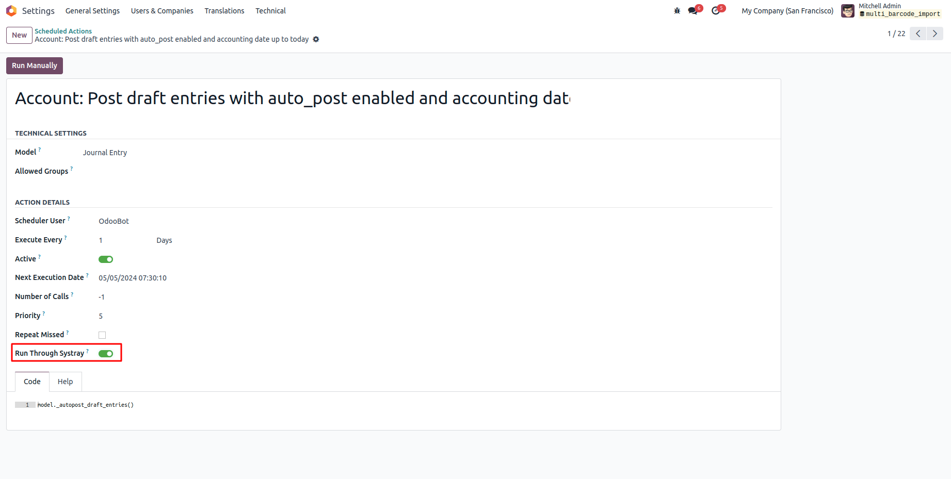This screenshot has height=479, width=951.
Task: Toggle the Active switch off
Action: (x=106, y=259)
